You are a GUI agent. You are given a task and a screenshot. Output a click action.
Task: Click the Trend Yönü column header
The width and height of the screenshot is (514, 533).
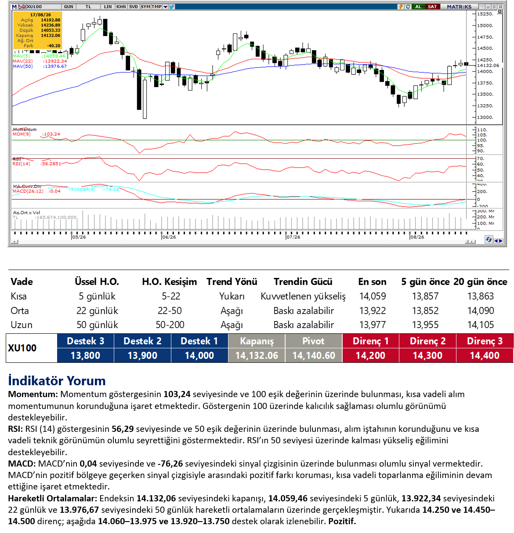[232, 281]
